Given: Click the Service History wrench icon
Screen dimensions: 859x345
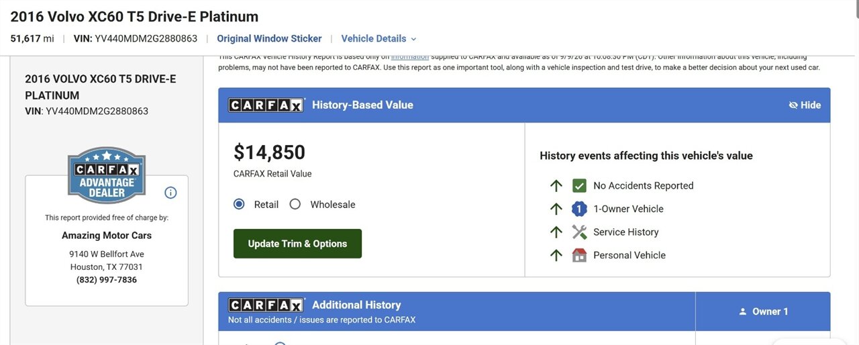Looking at the screenshot, I should coord(579,232).
